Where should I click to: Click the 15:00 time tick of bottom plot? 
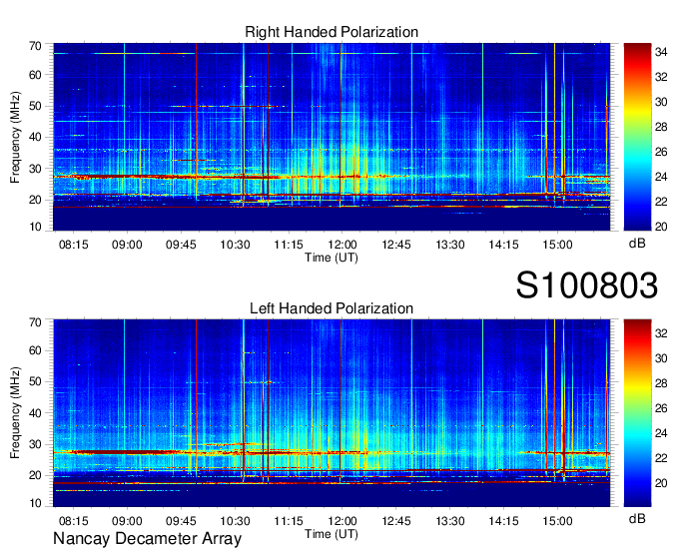click(x=557, y=521)
